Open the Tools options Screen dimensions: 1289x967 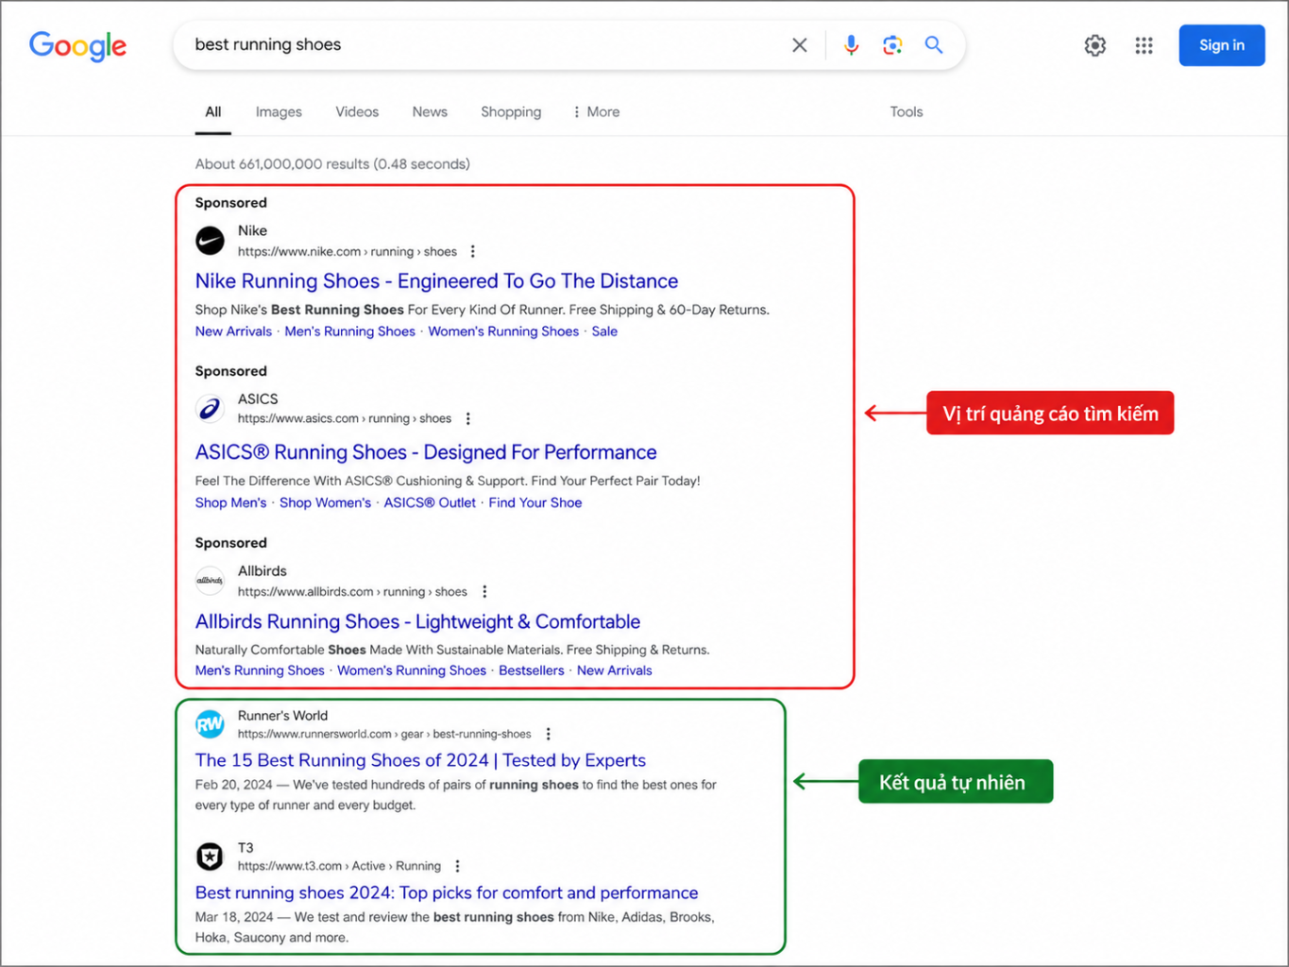(907, 111)
